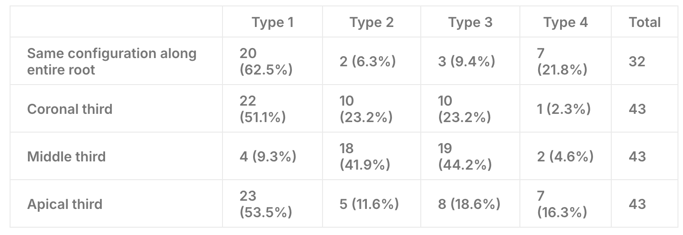Click the Type 1 column header
Viewport: 683px width, 235px height.
point(272,22)
